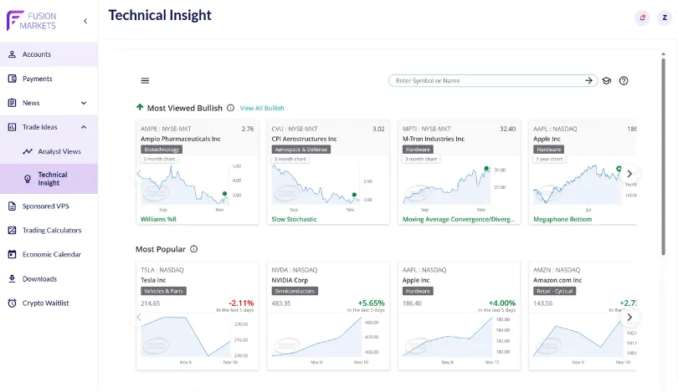Image resolution: width=678 pixels, height=392 pixels.
Task: Open the Z user profile avatar
Action: click(x=665, y=17)
